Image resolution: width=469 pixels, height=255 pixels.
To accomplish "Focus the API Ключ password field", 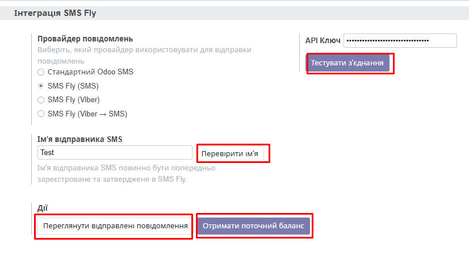I will click(x=400, y=41).
